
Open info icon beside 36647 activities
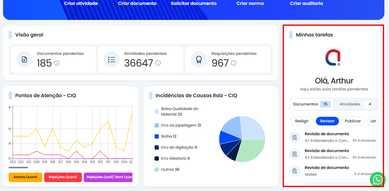click(x=158, y=63)
